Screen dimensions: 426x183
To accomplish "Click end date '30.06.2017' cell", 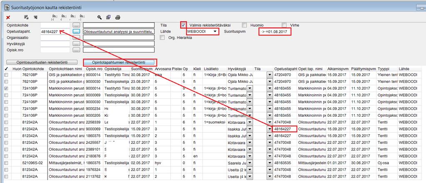I will coord(363,163).
